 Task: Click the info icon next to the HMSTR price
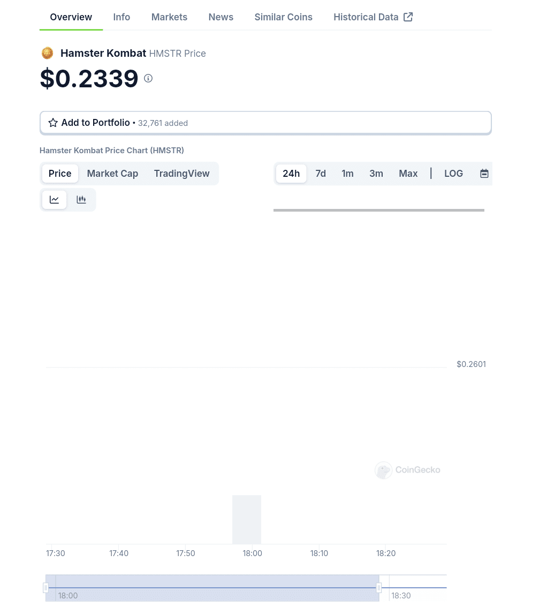148,78
